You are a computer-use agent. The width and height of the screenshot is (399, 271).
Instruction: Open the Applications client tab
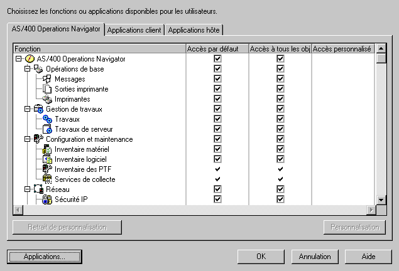tap(134, 30)
